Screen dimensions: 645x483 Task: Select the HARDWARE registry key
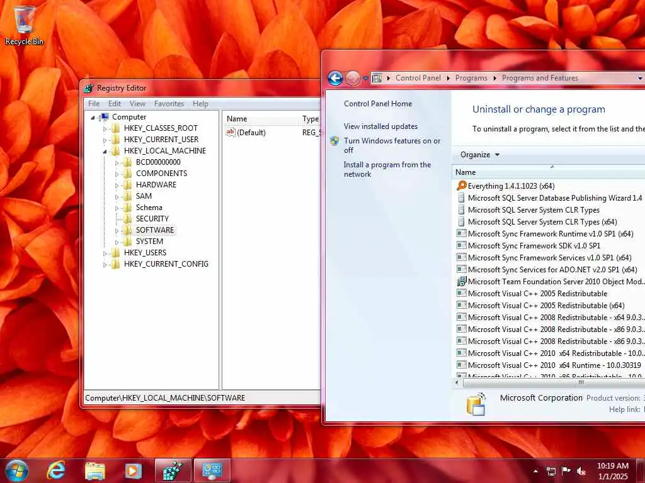156,185
